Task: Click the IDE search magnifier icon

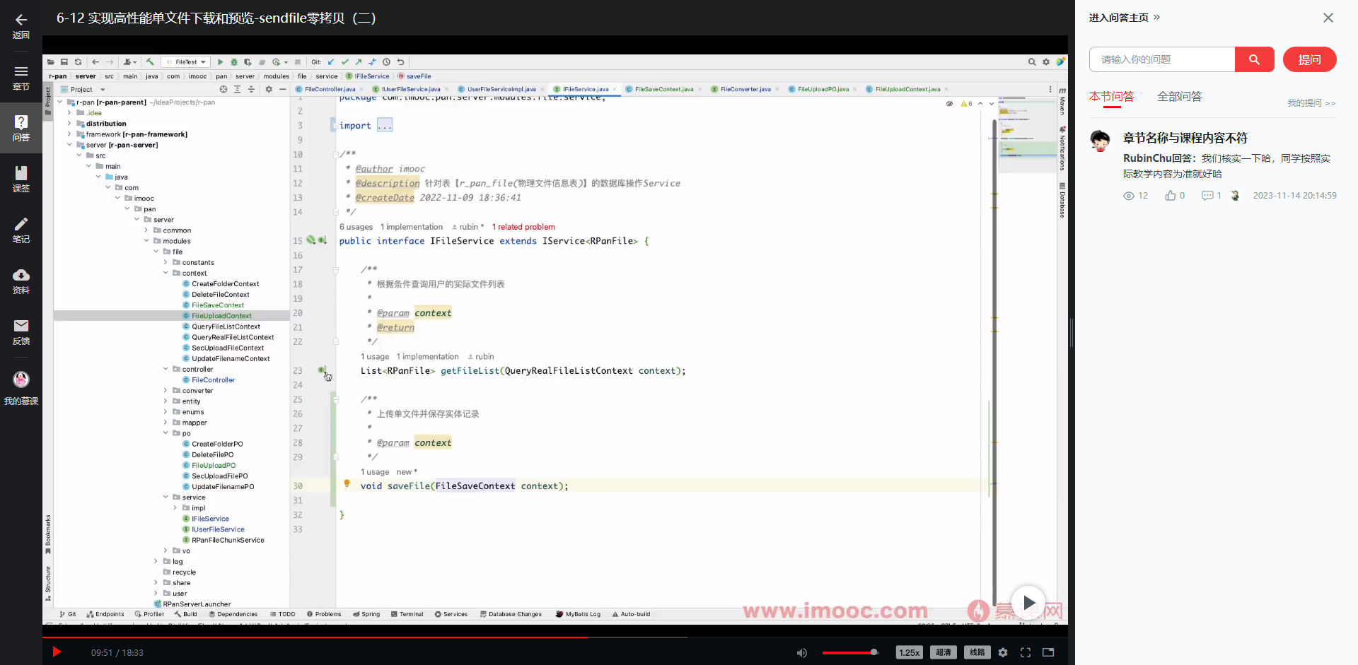Action: coord(1032,62)
